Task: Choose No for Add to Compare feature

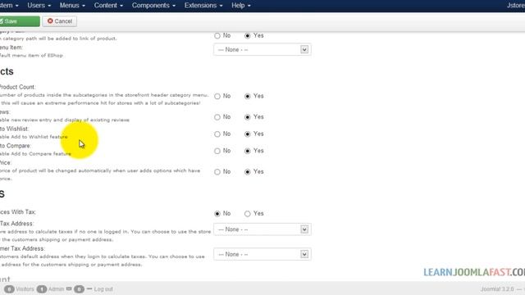Action: pos(217,151)
